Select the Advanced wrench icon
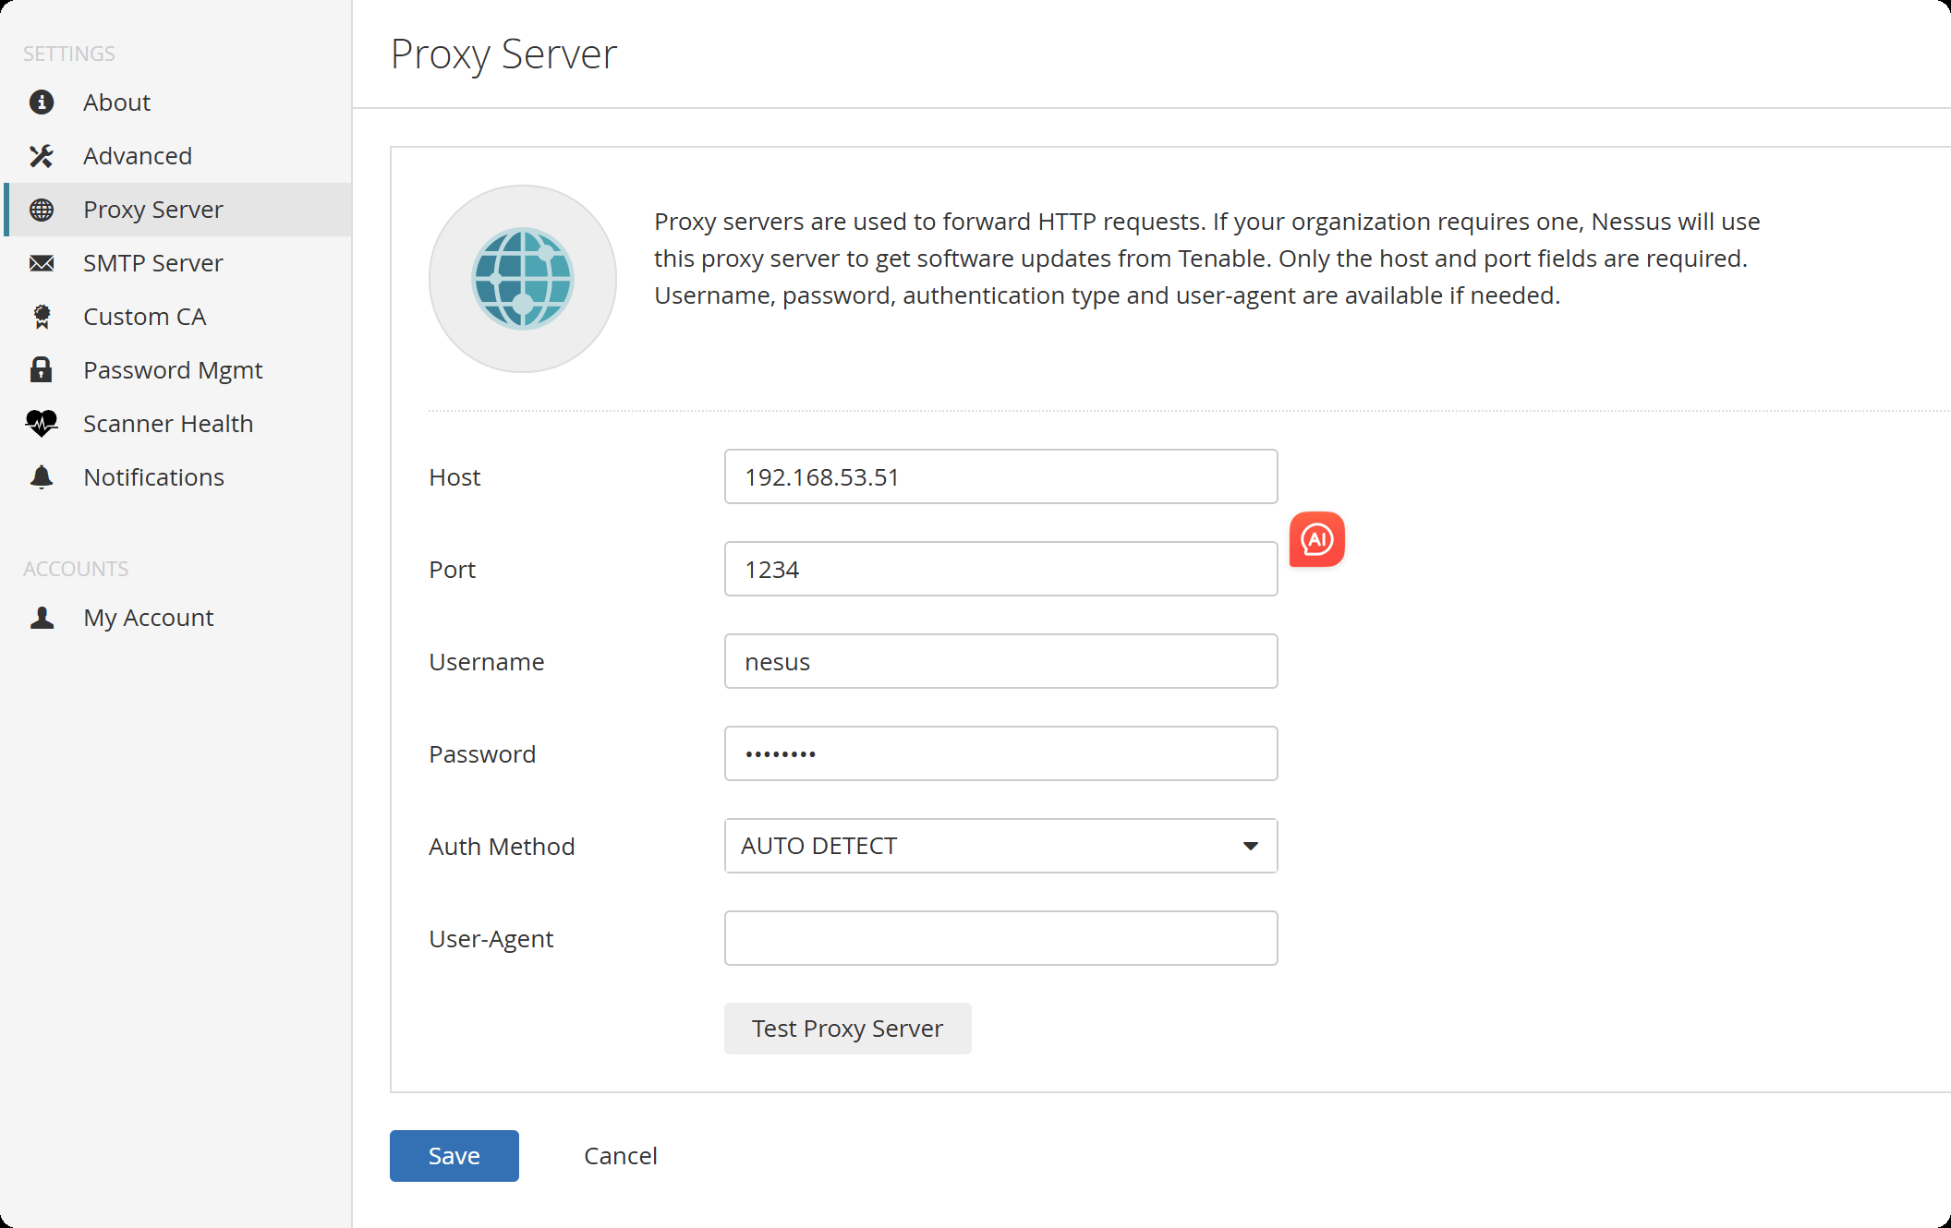The width and height of the screenshot is (1951, 1228). [x=42, y=156]
